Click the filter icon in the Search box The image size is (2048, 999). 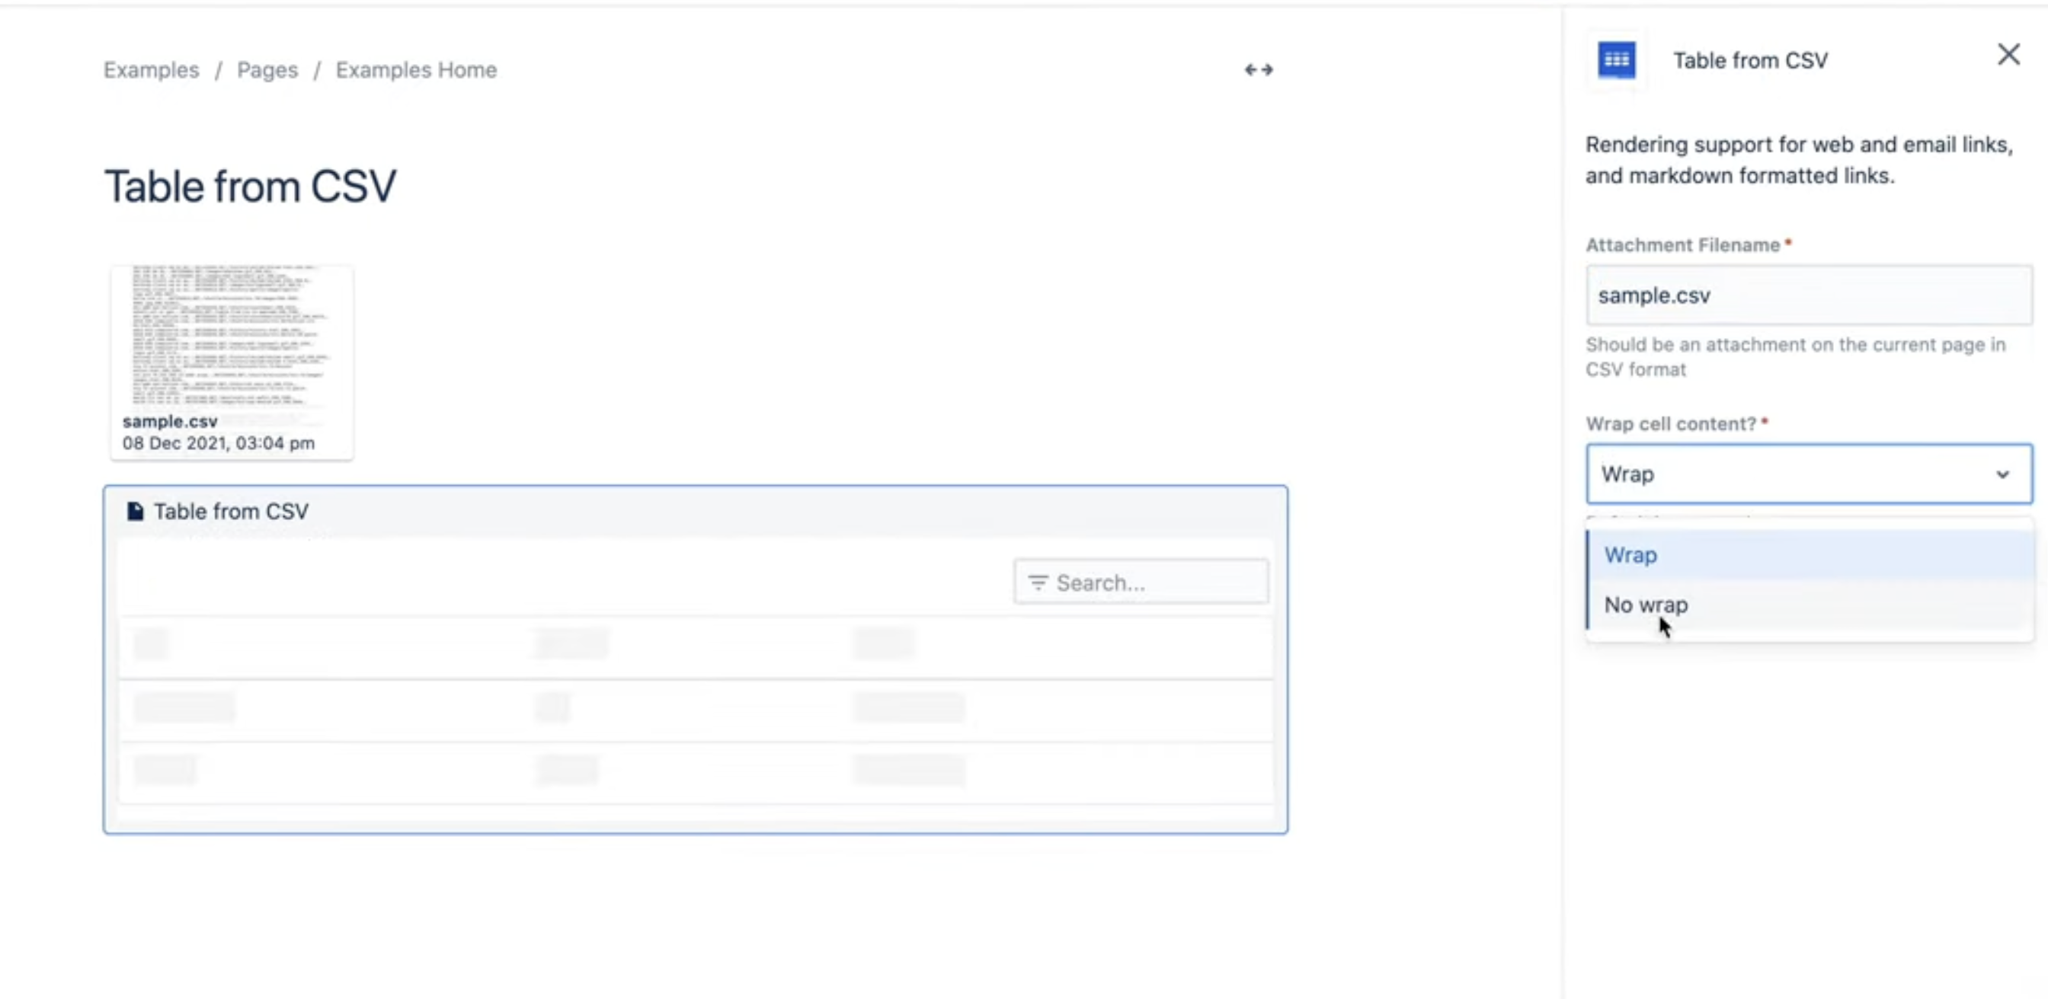[x=1038, y=582]
